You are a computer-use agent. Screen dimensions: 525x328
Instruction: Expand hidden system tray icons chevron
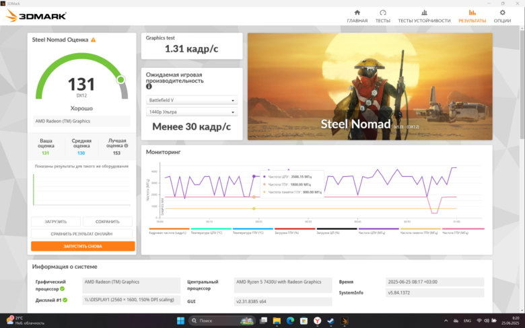446,321
